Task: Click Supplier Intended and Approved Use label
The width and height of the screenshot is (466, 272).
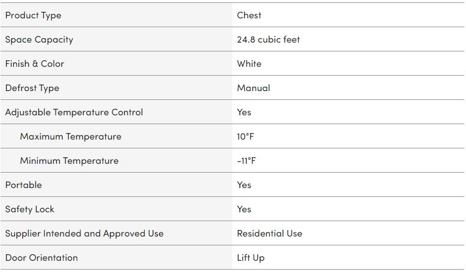Action: 84,234
